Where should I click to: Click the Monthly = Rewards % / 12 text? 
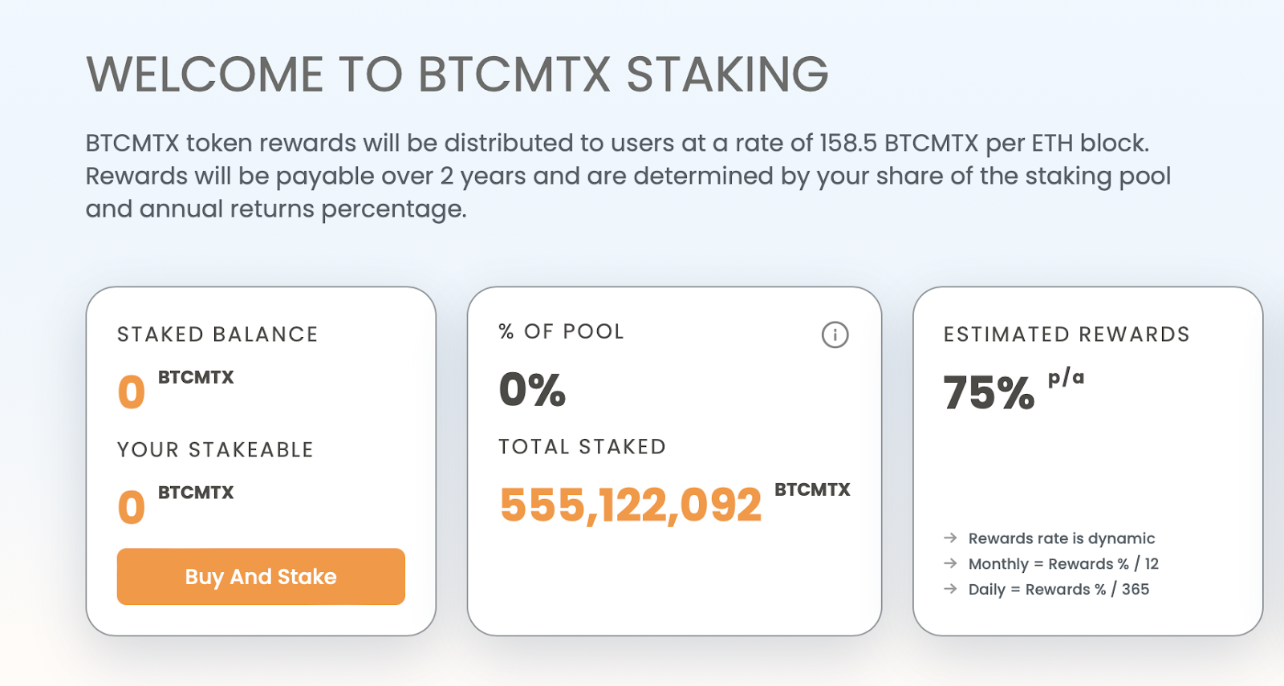click(1063, 564)
